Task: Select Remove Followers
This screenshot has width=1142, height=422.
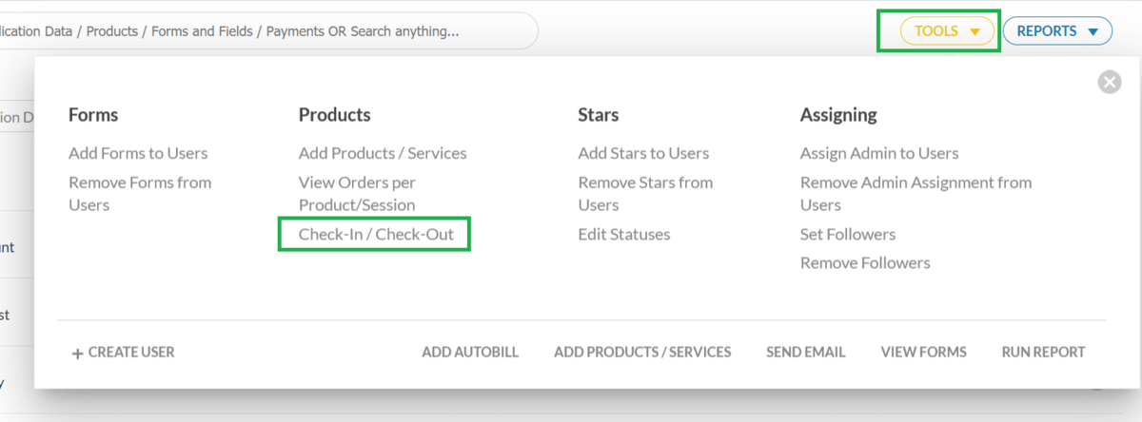Action: tap(865, 262)
